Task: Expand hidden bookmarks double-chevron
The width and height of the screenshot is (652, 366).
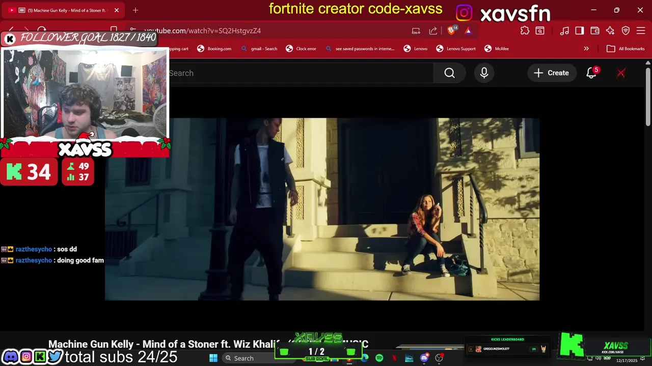Action: point(586,49)
